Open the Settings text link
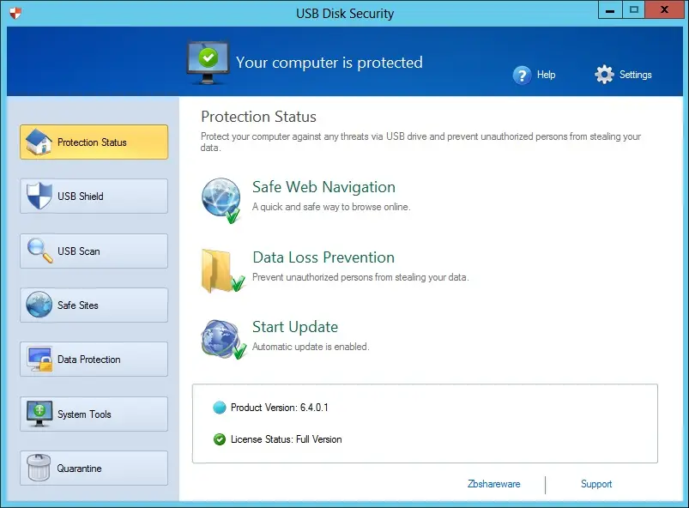Viewport: 689px width, 508px height. point(636,75)
